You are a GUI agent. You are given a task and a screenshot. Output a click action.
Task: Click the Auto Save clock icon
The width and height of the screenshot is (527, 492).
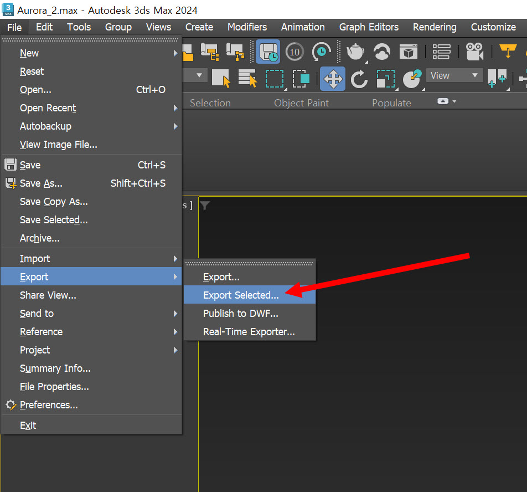[x=268, y=52]
